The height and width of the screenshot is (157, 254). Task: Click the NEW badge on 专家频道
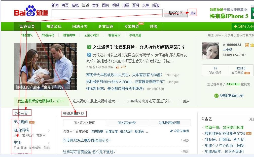coord(141,24)
